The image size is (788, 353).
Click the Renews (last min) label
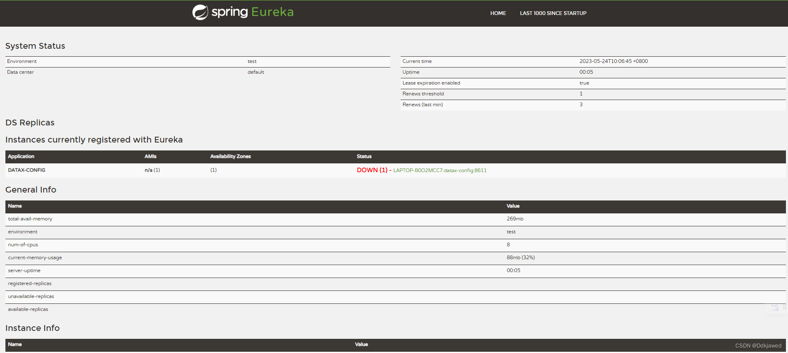pyautogui.click(x=423, y=105)
